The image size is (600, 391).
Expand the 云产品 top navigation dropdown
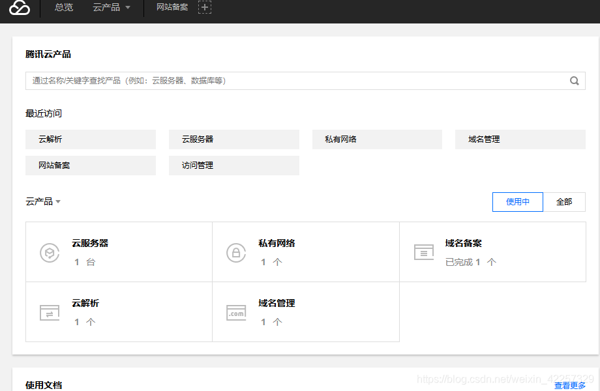tap(112, 7)
